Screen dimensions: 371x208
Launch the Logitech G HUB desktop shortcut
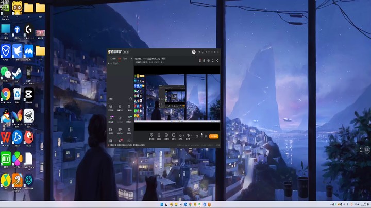coord(29,29)
